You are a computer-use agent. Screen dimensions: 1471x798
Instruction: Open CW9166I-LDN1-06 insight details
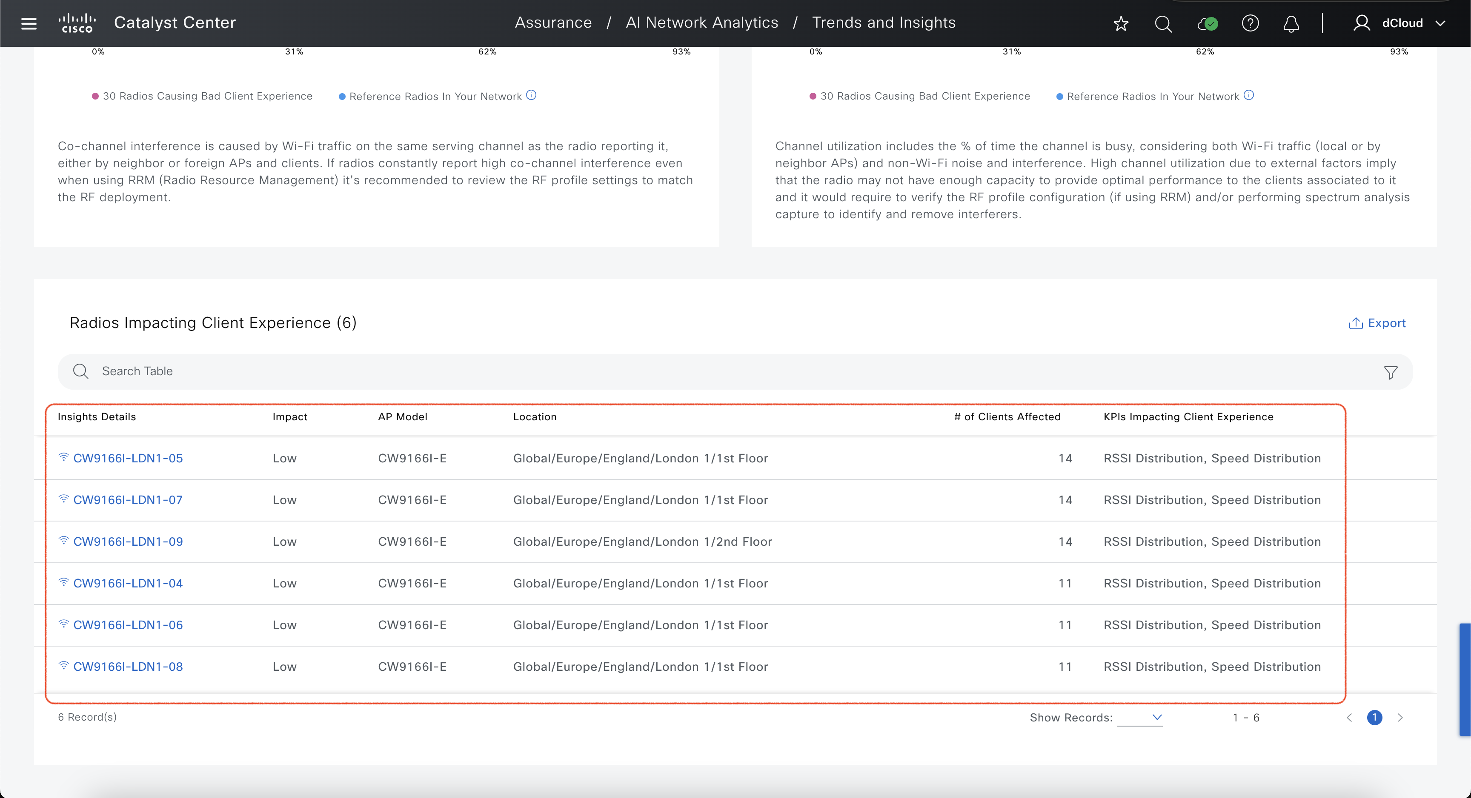coord(128,625)
